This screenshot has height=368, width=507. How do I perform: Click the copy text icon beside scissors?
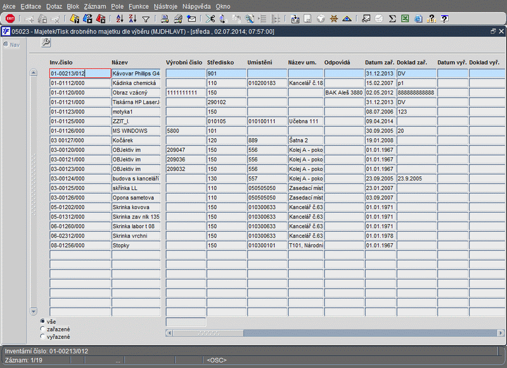pyautogui.click(x=223, y=19)
